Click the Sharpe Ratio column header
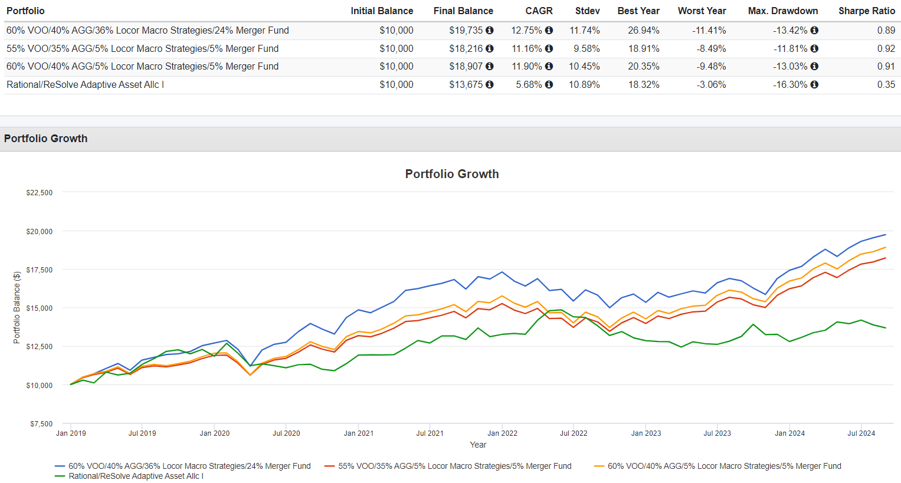This screenshot has width=901, height=483. (867, 11)
